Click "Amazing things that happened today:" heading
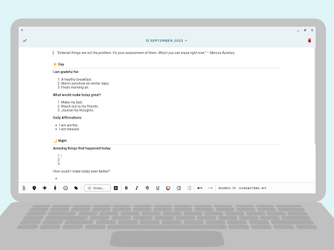The height and width of the screenshot is (250, 334). [82, 148]
